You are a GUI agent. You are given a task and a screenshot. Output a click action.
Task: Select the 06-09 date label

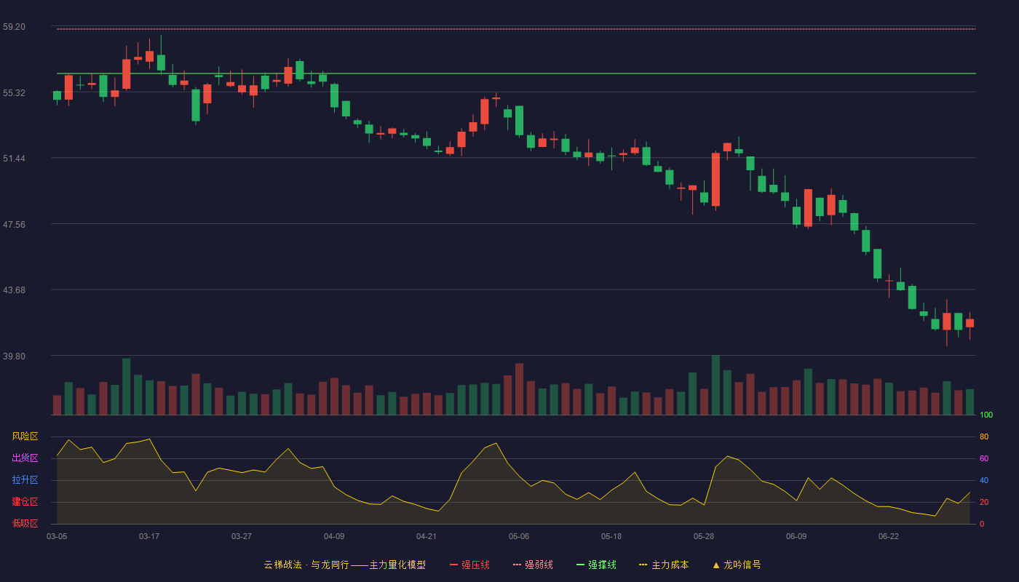796,536
